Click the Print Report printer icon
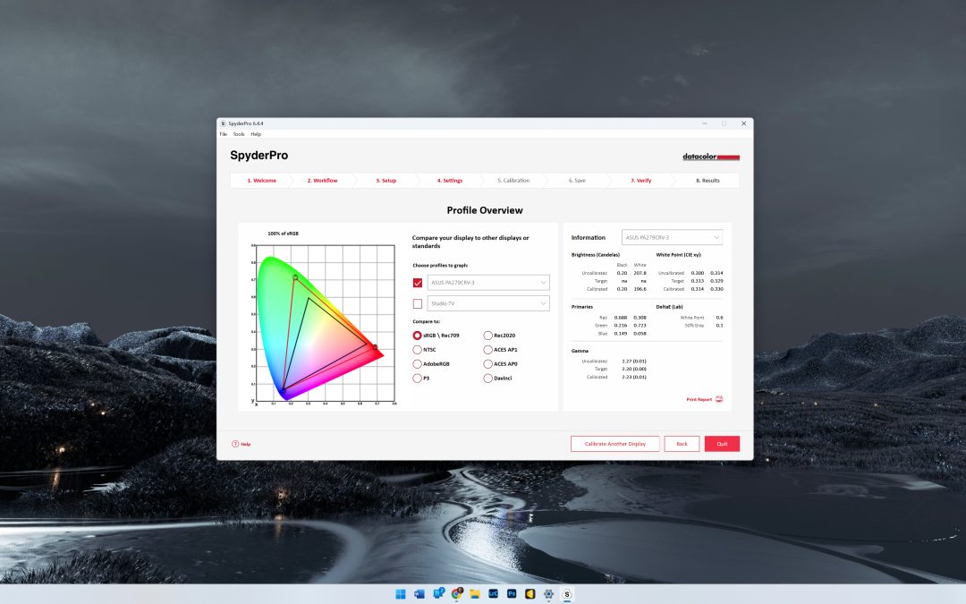Image resolution: width=966 pixels, height=604 pixels. tap(719, 399)
